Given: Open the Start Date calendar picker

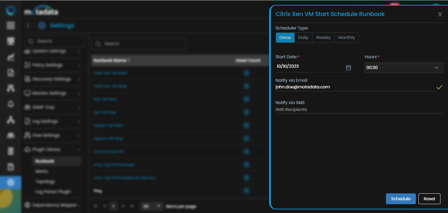Looking at the screenshot, I should coord(349,67).
